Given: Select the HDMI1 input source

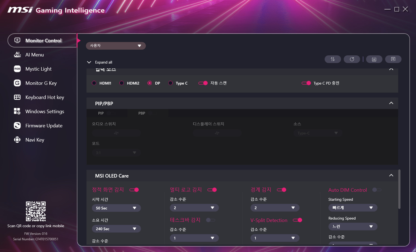Looking at the screenshot, I should (x=94, y=83).
